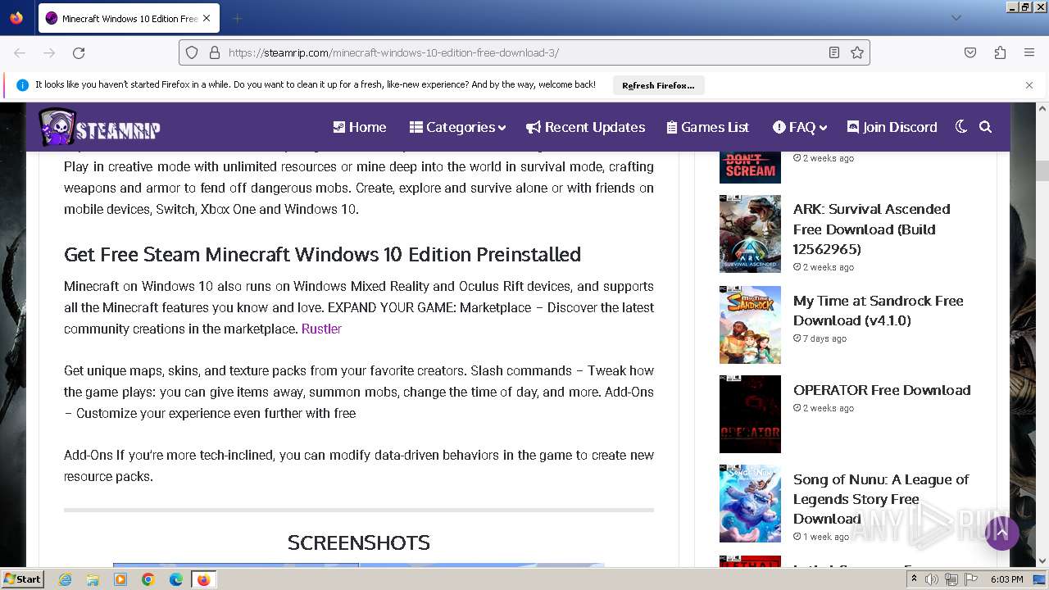
Task: Open Save to Pocket icon
Action: pos(970,52)
